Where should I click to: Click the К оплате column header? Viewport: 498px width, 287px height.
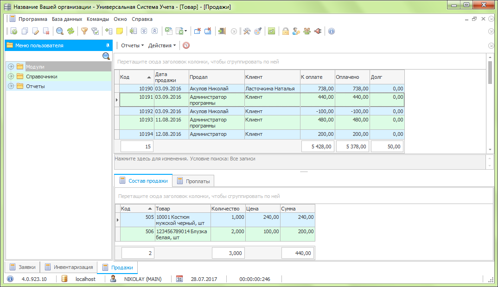(x=317, y=77)
